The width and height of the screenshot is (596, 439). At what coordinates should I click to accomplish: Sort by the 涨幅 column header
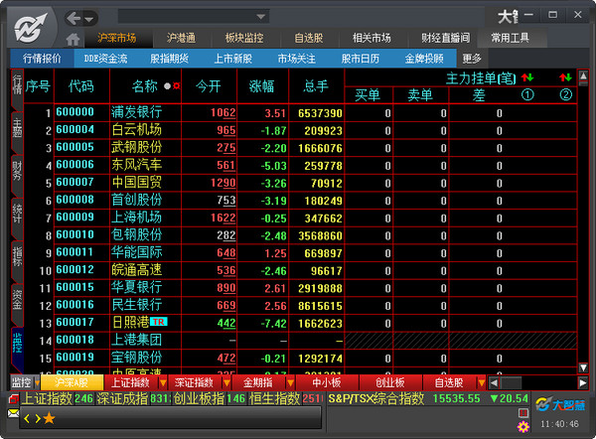tap(261, 86)
